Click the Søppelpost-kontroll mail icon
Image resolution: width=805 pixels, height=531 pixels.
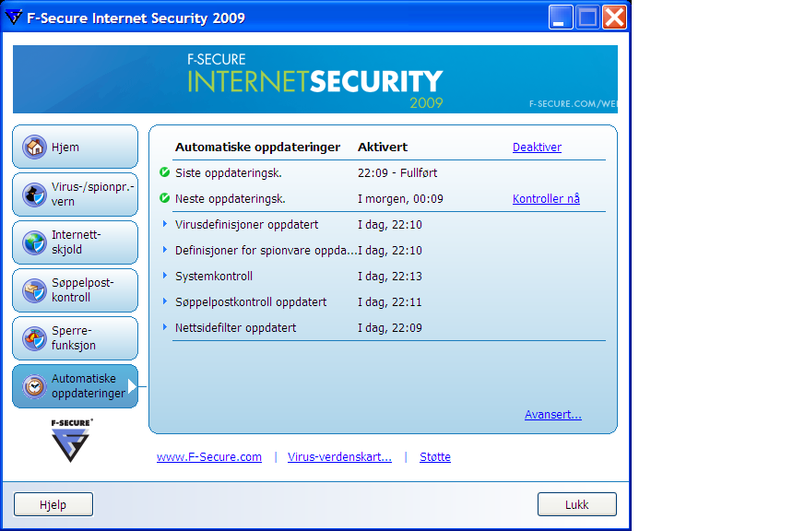tap(35, 290)
